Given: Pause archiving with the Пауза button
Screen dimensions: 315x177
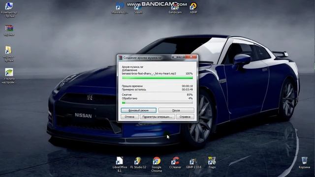Looking at the screenshot, I should click(x=176, y=110).
